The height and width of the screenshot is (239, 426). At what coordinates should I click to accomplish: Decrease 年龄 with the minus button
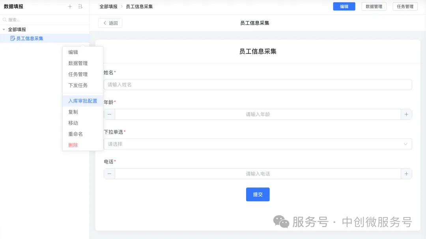click(109, 114)
